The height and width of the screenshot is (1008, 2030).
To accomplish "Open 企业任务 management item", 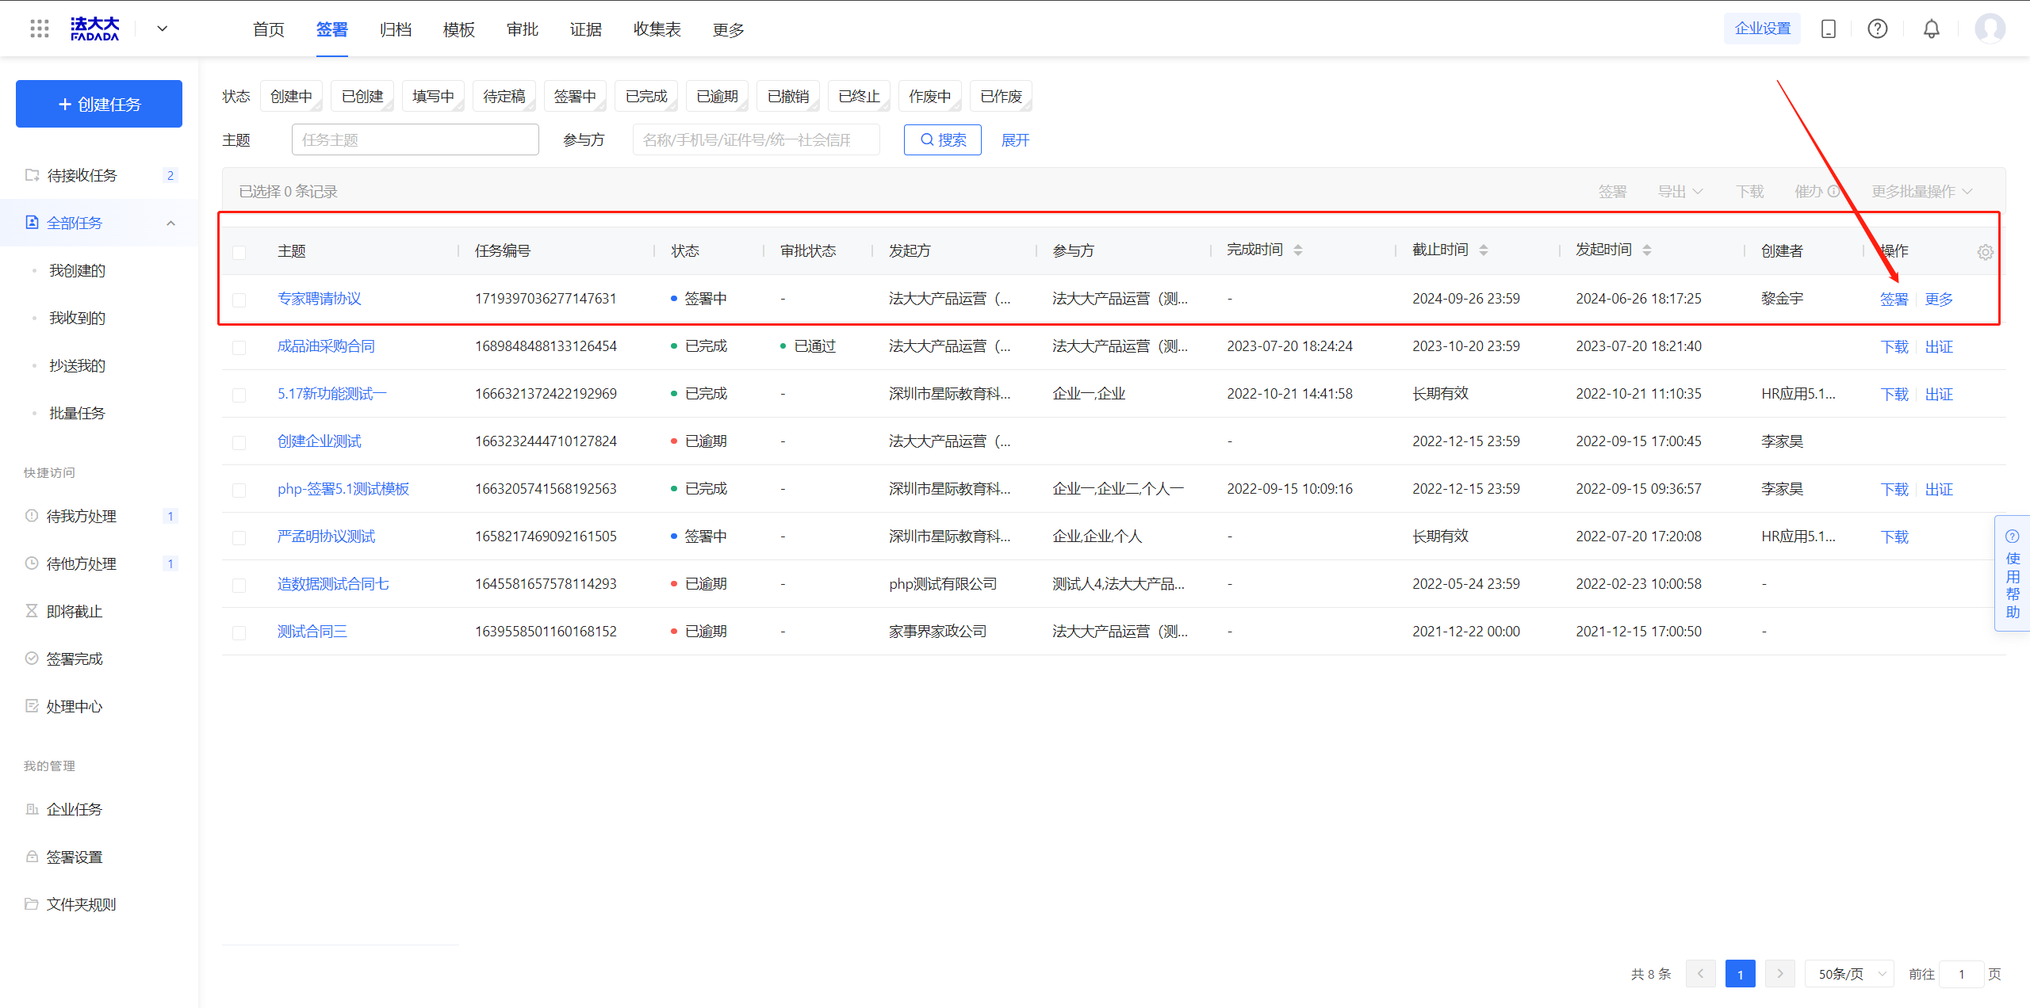I will [x=99, y=809].
